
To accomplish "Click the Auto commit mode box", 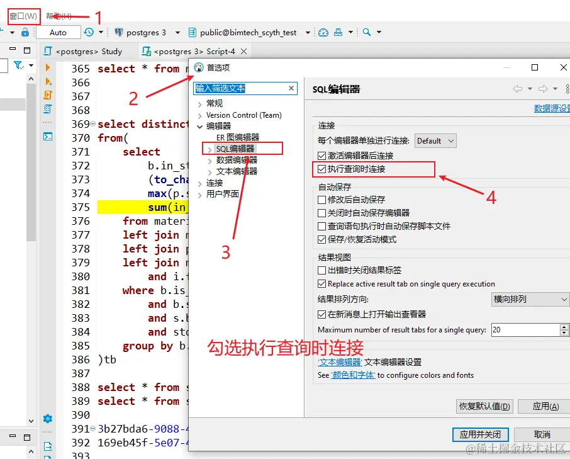I will click(x=58, y=32).
